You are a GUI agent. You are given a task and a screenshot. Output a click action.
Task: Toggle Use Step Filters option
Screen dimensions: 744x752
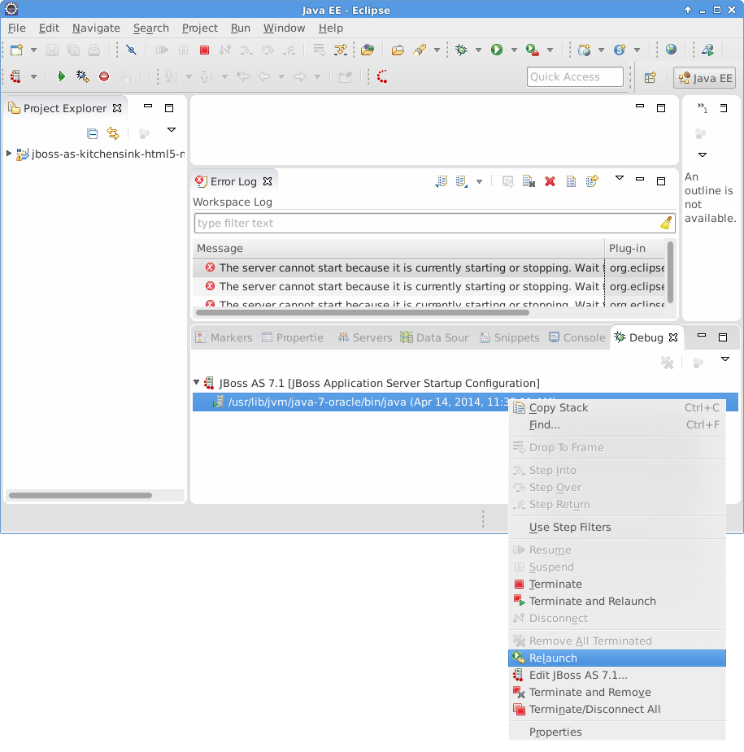617,527
